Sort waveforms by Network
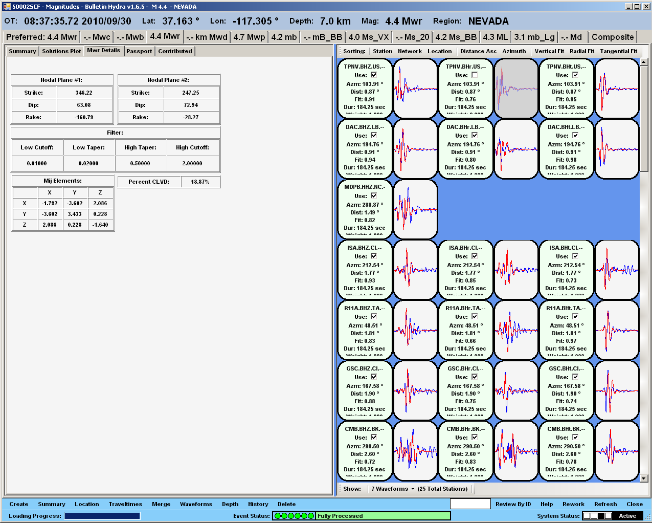 (410, 51)
